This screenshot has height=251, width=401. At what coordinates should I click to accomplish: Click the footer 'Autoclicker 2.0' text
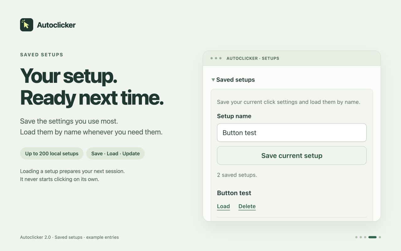tap(35, 237)
